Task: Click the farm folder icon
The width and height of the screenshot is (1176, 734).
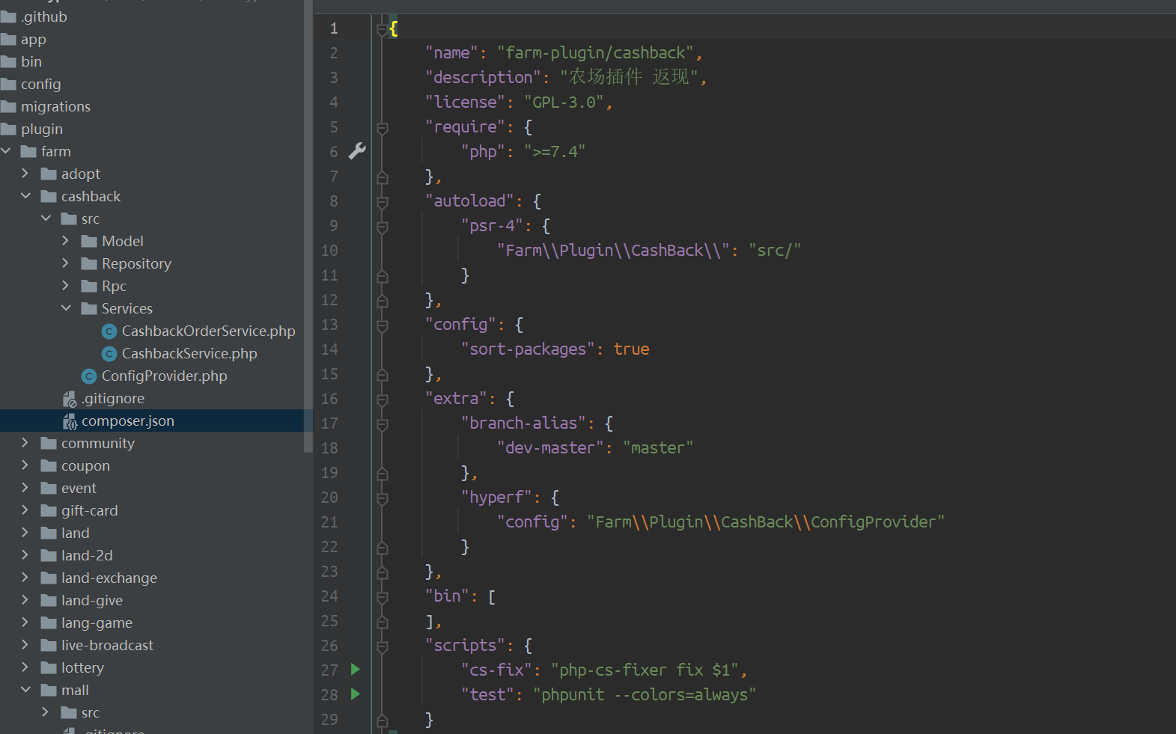Action: (28, 152)
